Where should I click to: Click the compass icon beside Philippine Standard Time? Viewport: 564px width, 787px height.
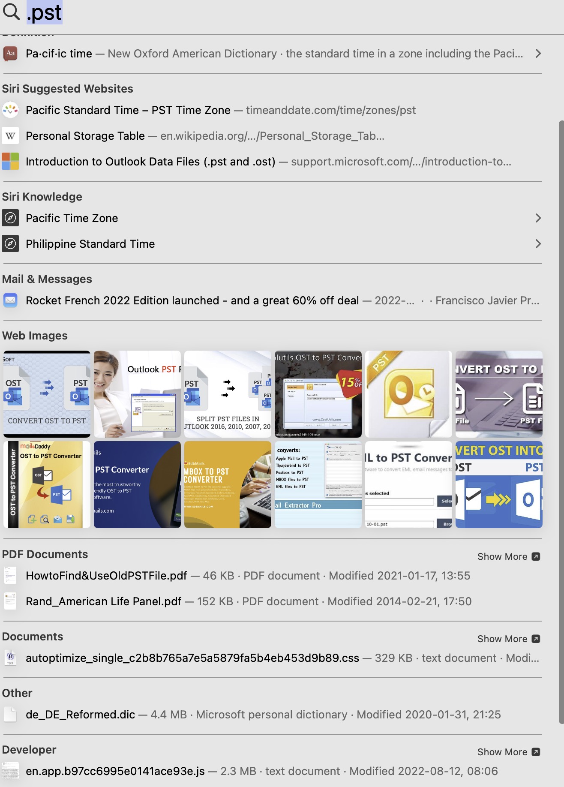pos(10,244)
